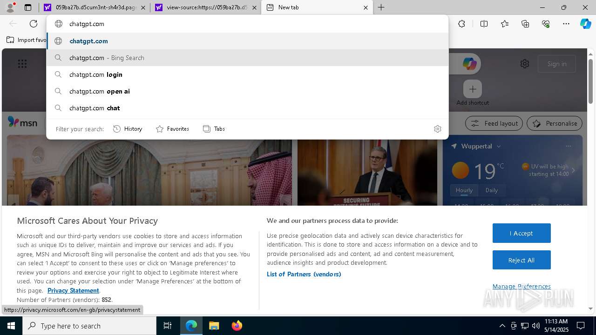This screenshot has height=335, width=596.
Task: Filter search by Tabs
Action: coord(214,129)
